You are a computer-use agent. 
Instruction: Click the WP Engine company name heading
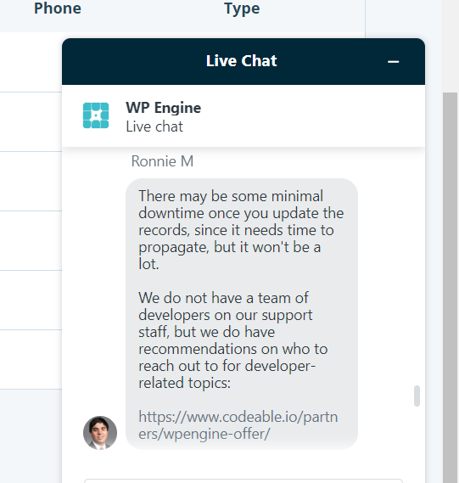164,108
